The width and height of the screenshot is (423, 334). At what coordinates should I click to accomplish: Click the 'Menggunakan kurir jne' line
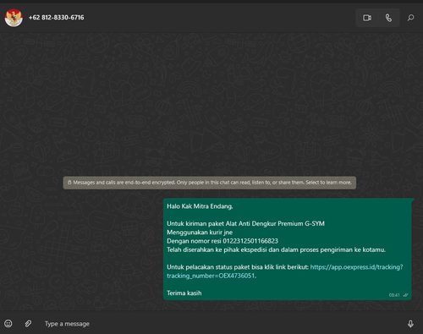(200, 233)
